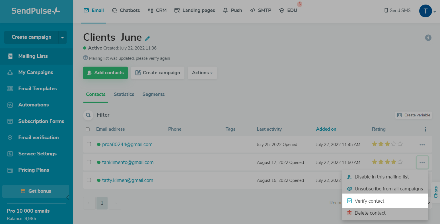This screenshot has width=440, height=224.
Task: Select page 1 in pagination
Action: [102, 203]
